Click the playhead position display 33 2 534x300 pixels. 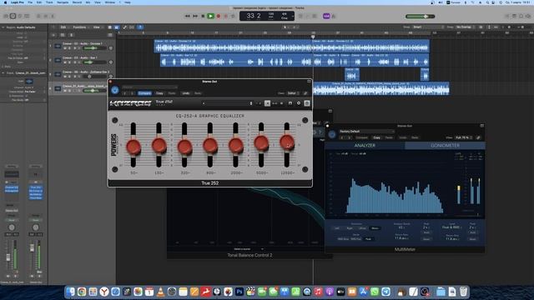point(254,16)
